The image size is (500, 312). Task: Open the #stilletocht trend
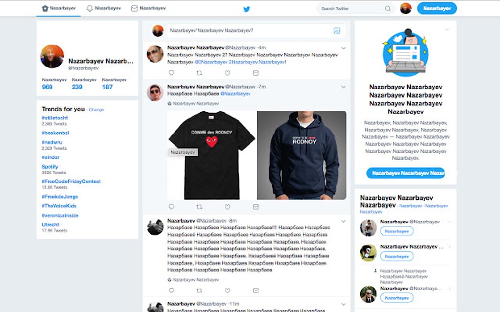[55, 118]
